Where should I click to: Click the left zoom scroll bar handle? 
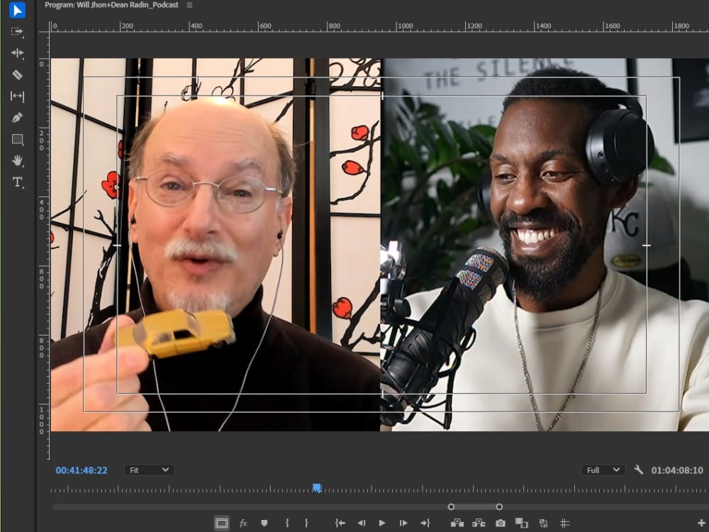[x=451, y=506]
